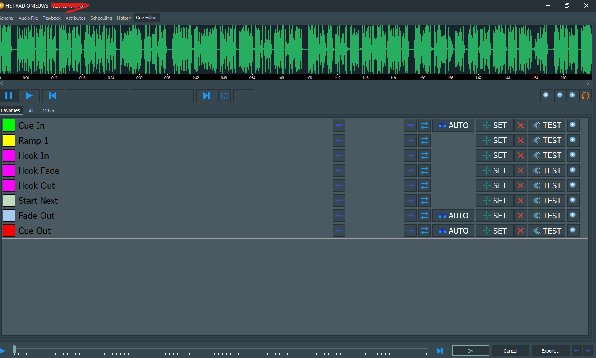Screen dimensions: 596x358
Task: Delete the Hook In marker
Action: [521, 155]
